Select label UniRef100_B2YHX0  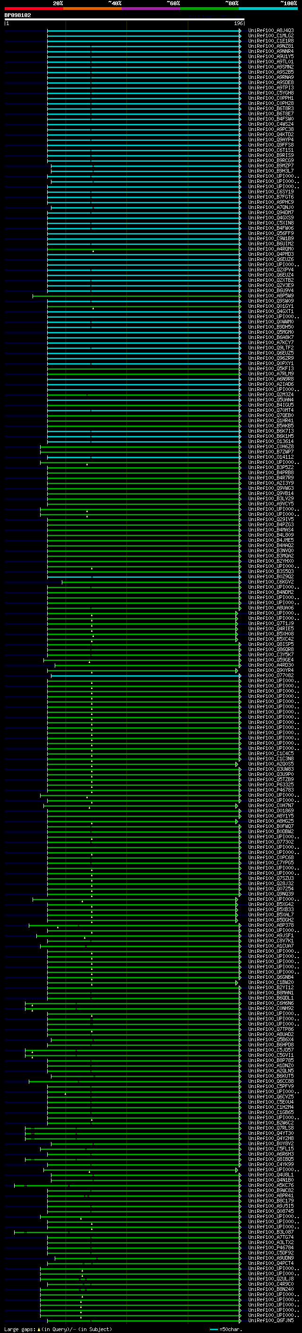click(x=270, y=561)
